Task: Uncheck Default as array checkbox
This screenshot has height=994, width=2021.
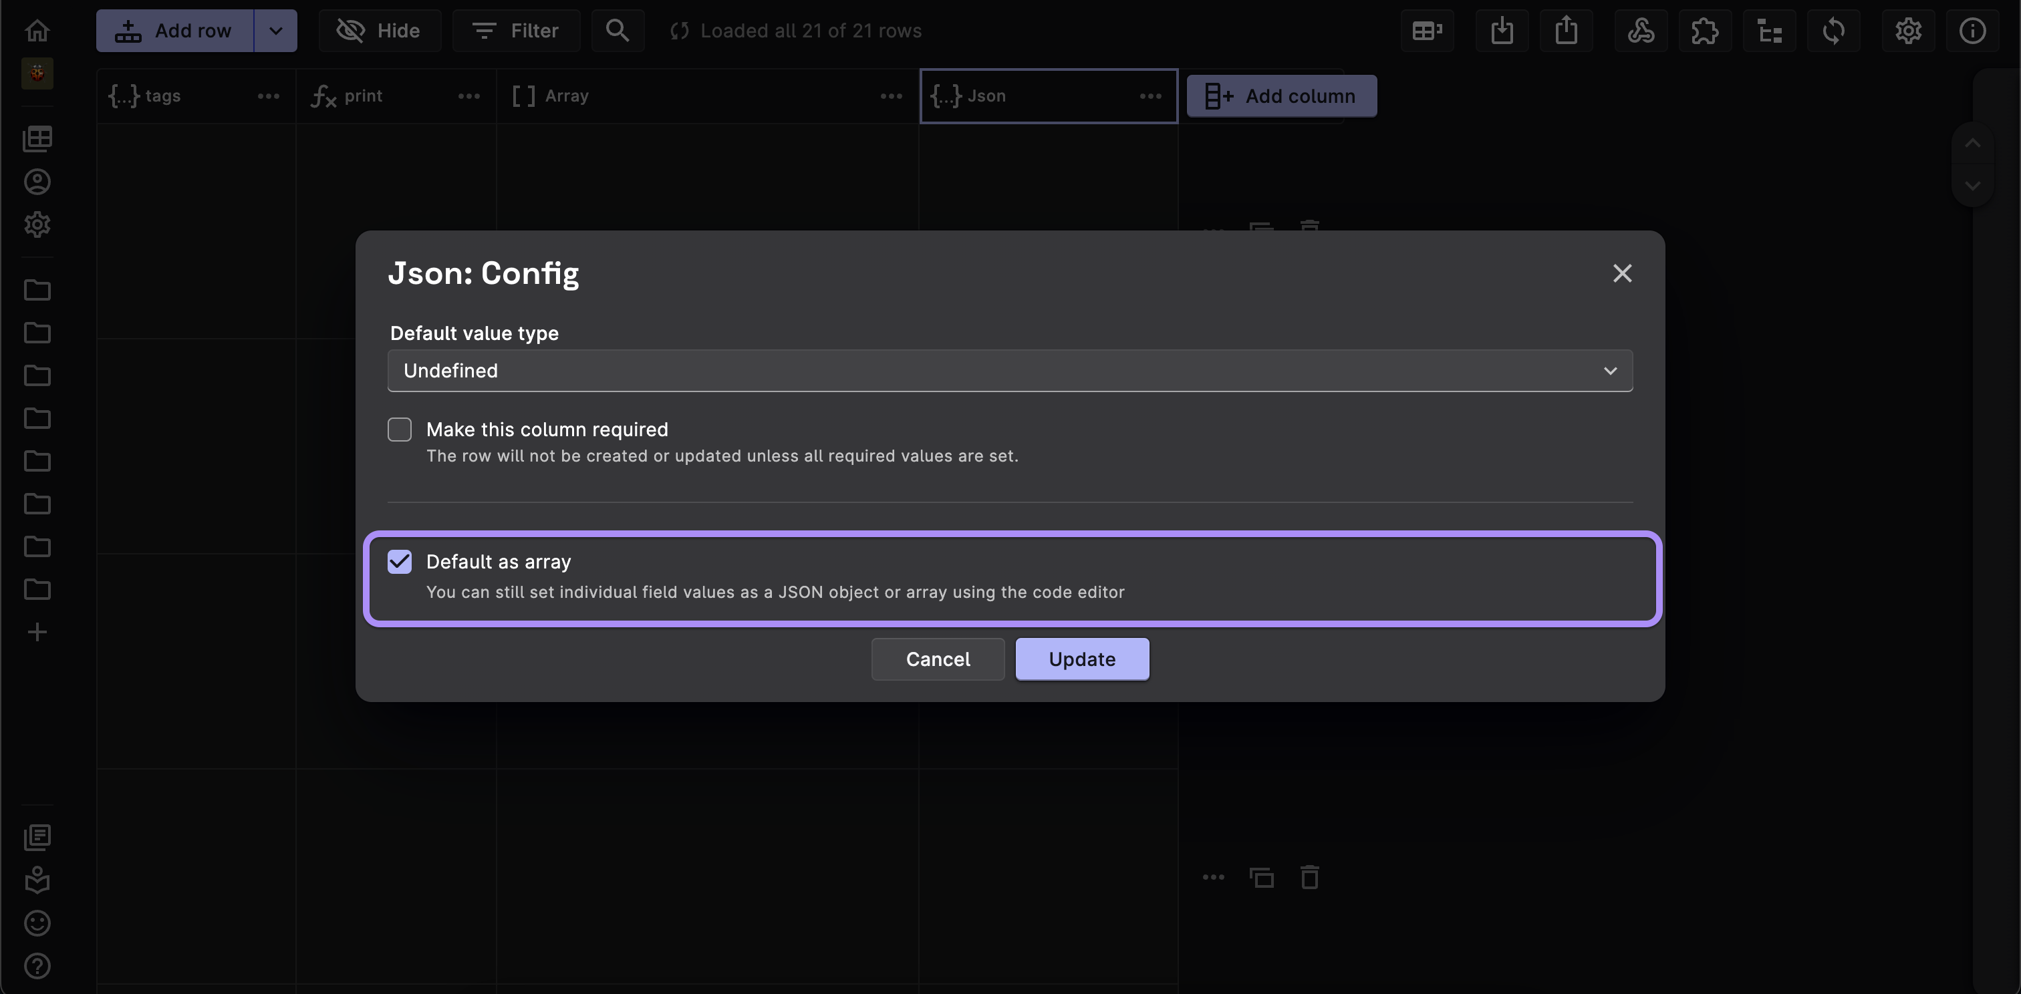Action: (x=400, y=561)
